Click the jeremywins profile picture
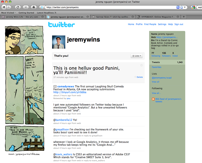Image resolution: width=202 pixels, height=163 pixels. 59,42
